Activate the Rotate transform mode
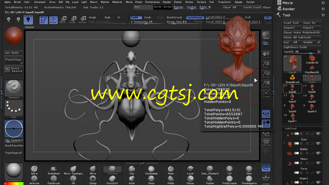The height and width of the screenshot is (185, 329). (83, 20)
